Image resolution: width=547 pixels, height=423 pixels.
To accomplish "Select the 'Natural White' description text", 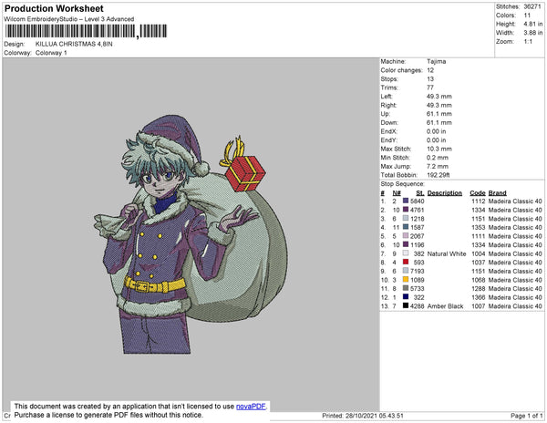I will [447, 253].
